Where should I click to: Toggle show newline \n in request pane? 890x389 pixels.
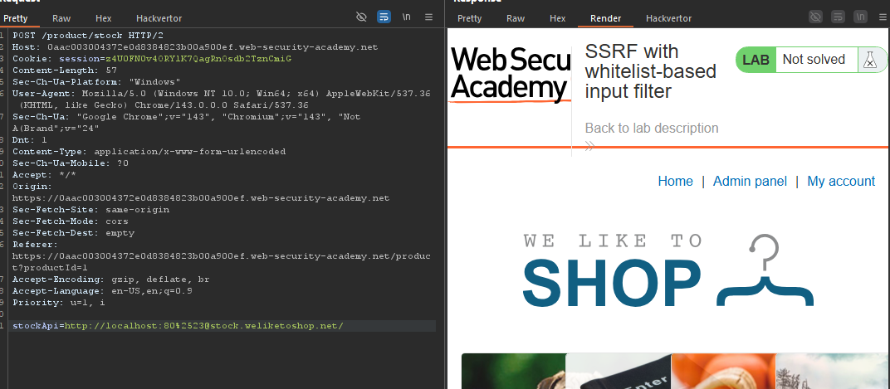(x=407, y=17)
